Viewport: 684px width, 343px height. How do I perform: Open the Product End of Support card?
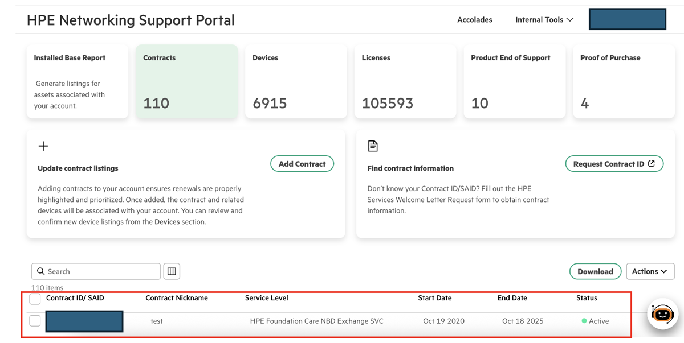tap(515, 81)
